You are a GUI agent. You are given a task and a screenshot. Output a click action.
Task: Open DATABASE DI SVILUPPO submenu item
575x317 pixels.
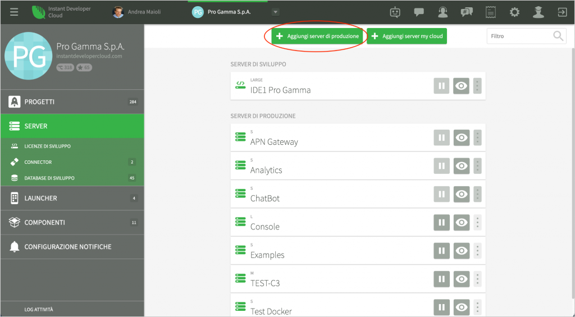(x=72, y=178)
